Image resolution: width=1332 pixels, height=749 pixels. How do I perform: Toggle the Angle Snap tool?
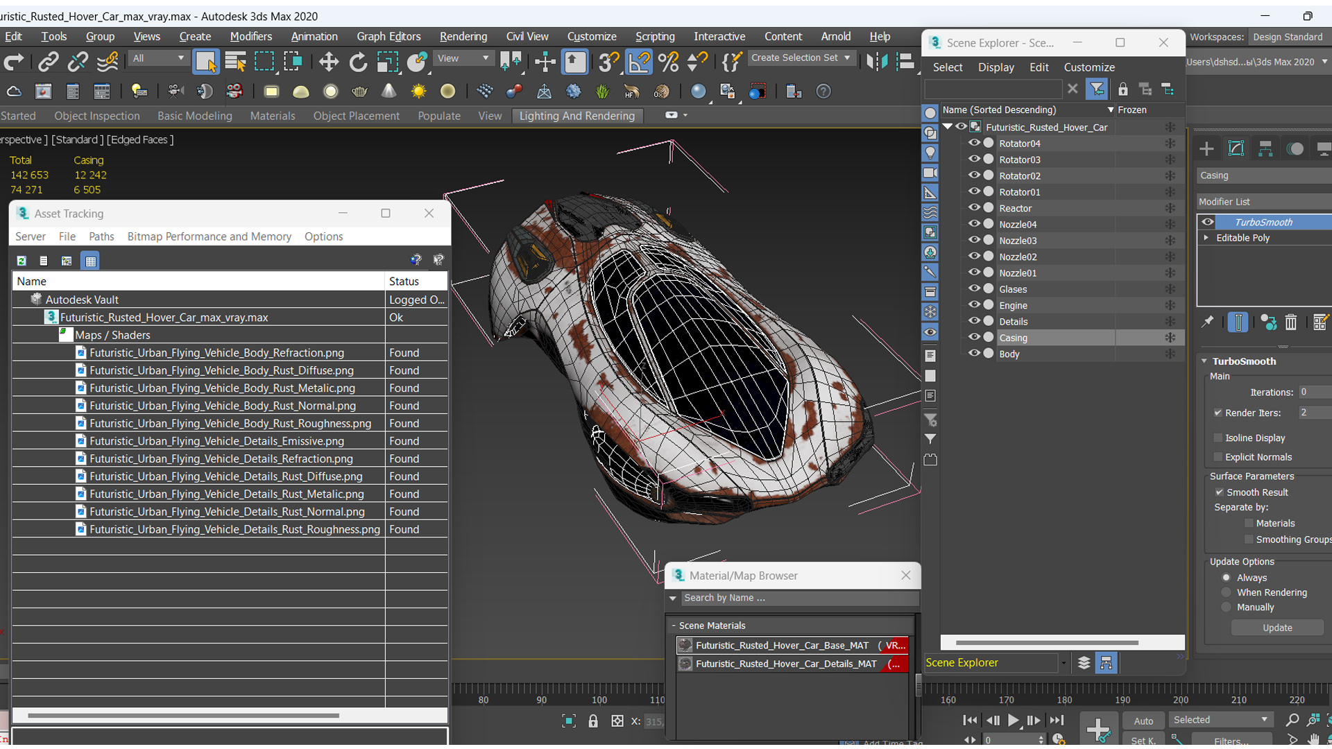click(639, 62)
